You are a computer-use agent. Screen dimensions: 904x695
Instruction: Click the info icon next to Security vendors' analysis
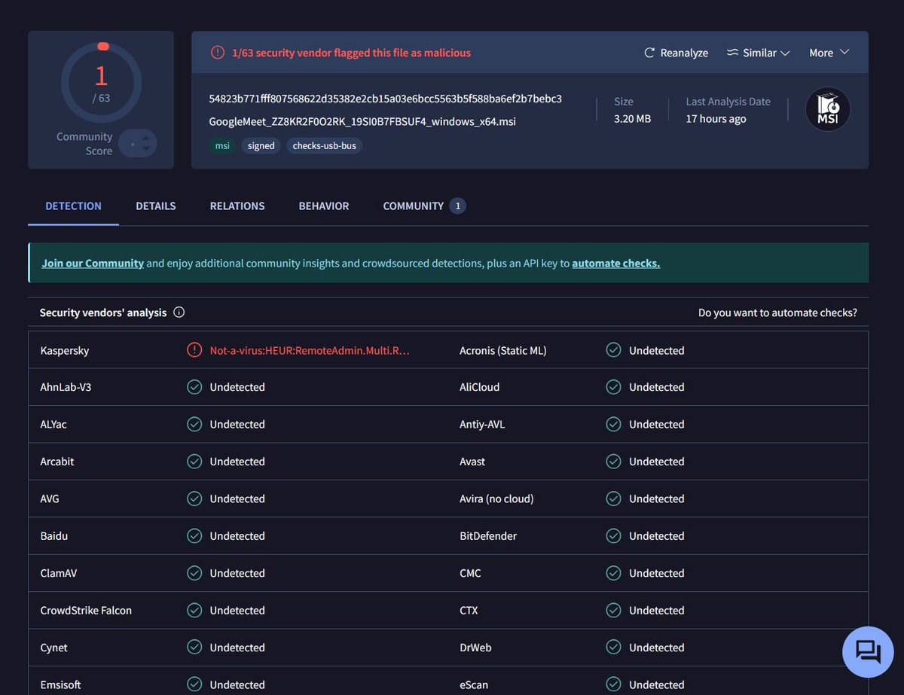179,312
